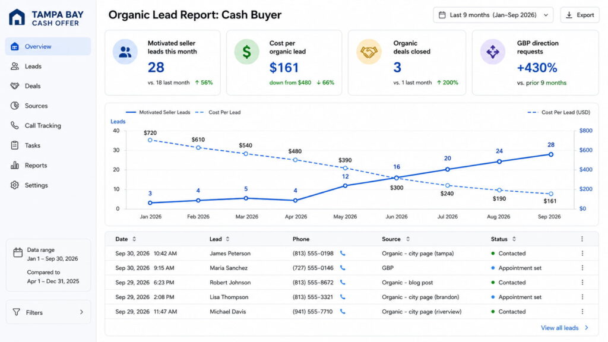This screenshot has width=608, height=342.
Task: Click lead name Lisa Thompson
Action: (229, 297)
